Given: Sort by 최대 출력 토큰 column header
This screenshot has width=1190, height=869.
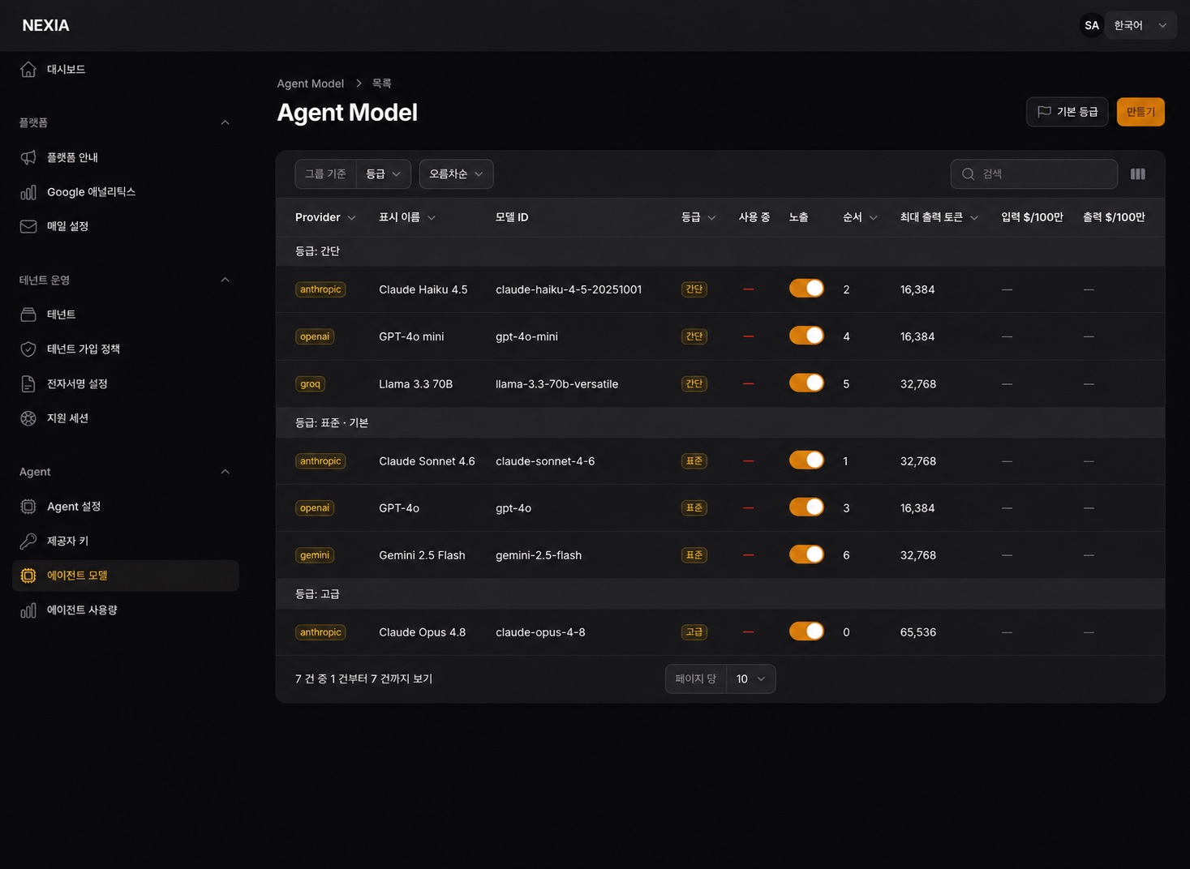Looking at the screenshot, I should pos(939,217).
